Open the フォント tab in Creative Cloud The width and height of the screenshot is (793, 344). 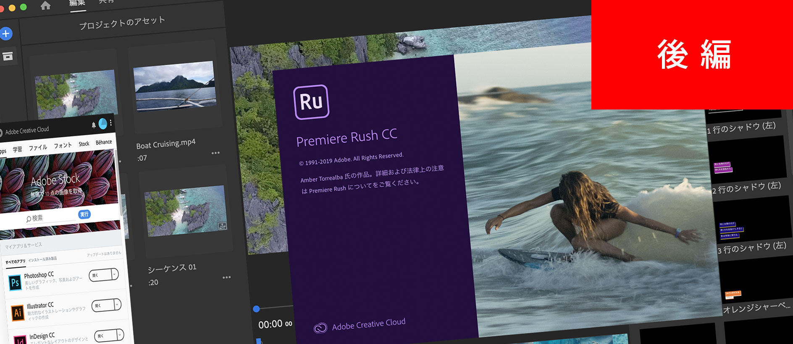(x=63, y=146)
